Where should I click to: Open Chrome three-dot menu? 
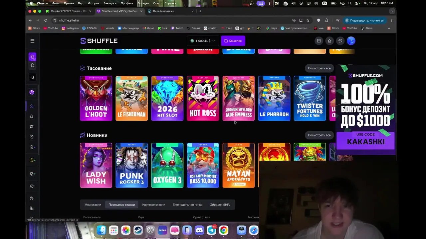pyautogui.click(x=391, y=20)
